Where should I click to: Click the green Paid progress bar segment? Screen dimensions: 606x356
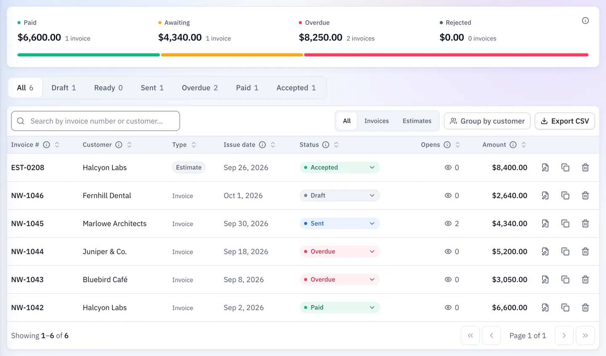(x=88, y=55)
